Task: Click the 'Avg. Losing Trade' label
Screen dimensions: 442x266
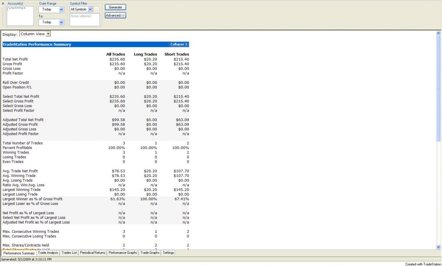Action: click(18, 180)
